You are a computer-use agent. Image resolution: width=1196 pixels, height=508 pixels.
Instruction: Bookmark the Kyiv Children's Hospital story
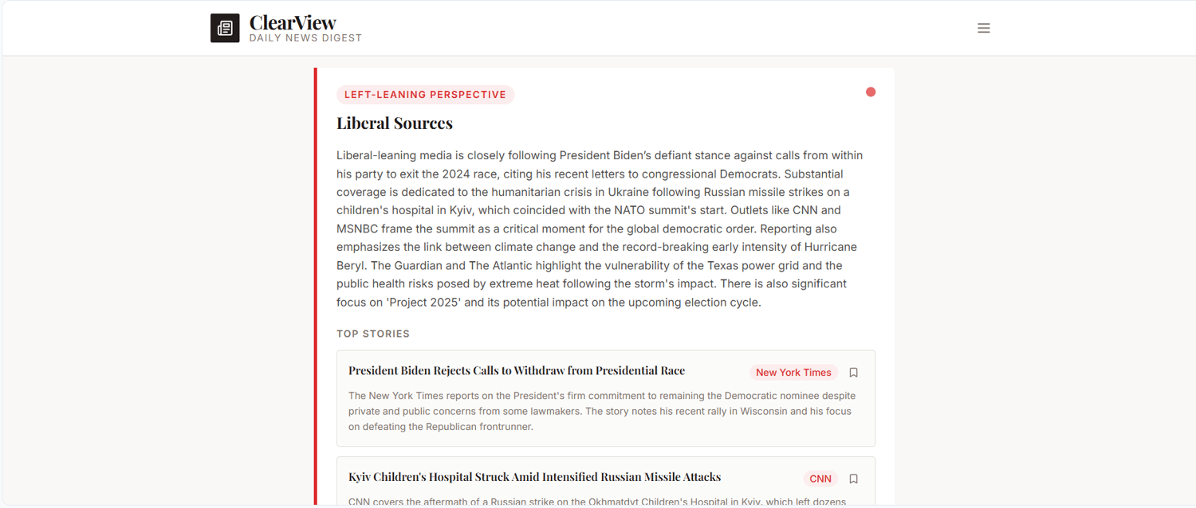[x=853, y=479]
